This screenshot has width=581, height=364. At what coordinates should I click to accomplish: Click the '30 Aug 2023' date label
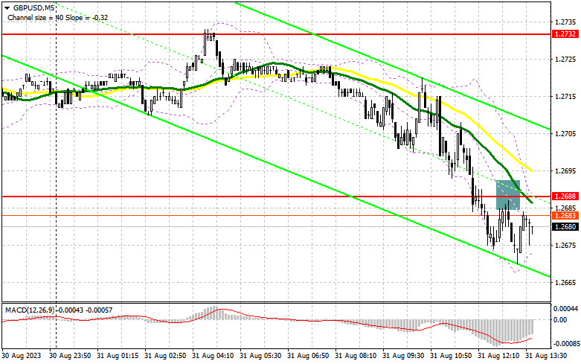point(22,356)
